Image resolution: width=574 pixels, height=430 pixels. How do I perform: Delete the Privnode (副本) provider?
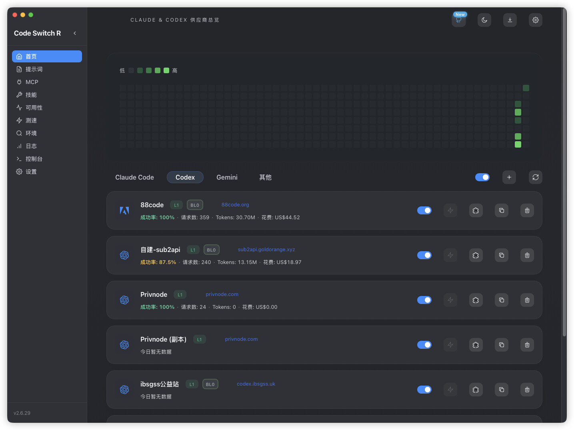(527, 345)
